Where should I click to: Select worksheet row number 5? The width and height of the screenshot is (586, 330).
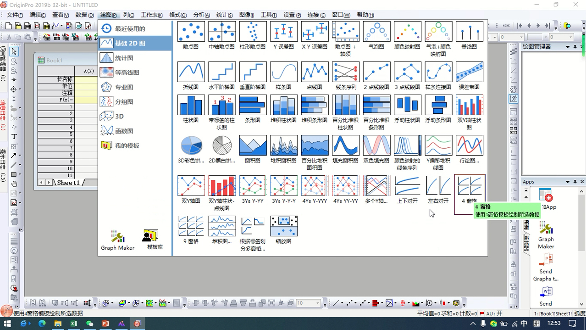(56, 134)
